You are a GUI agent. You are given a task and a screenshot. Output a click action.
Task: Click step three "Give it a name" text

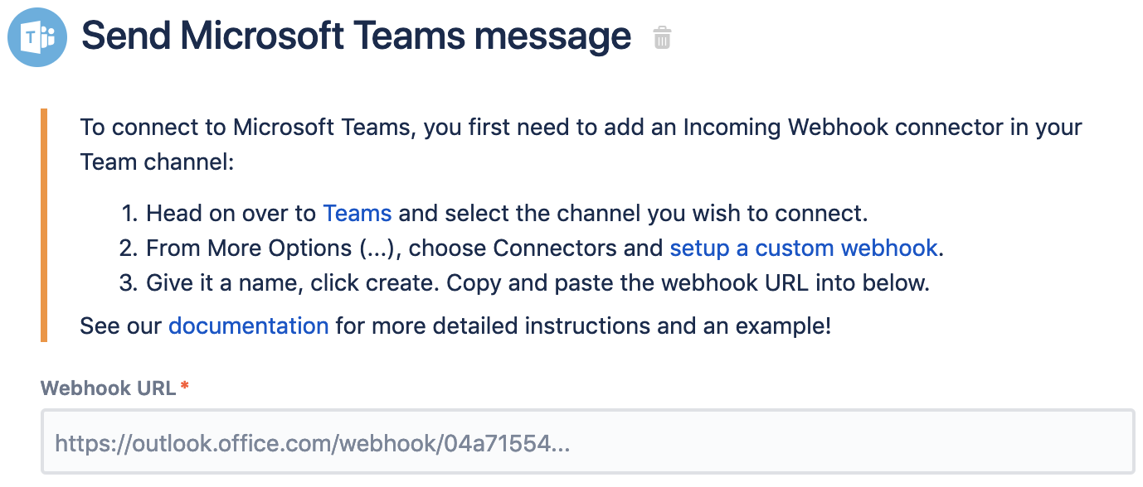tap(224, 282)
